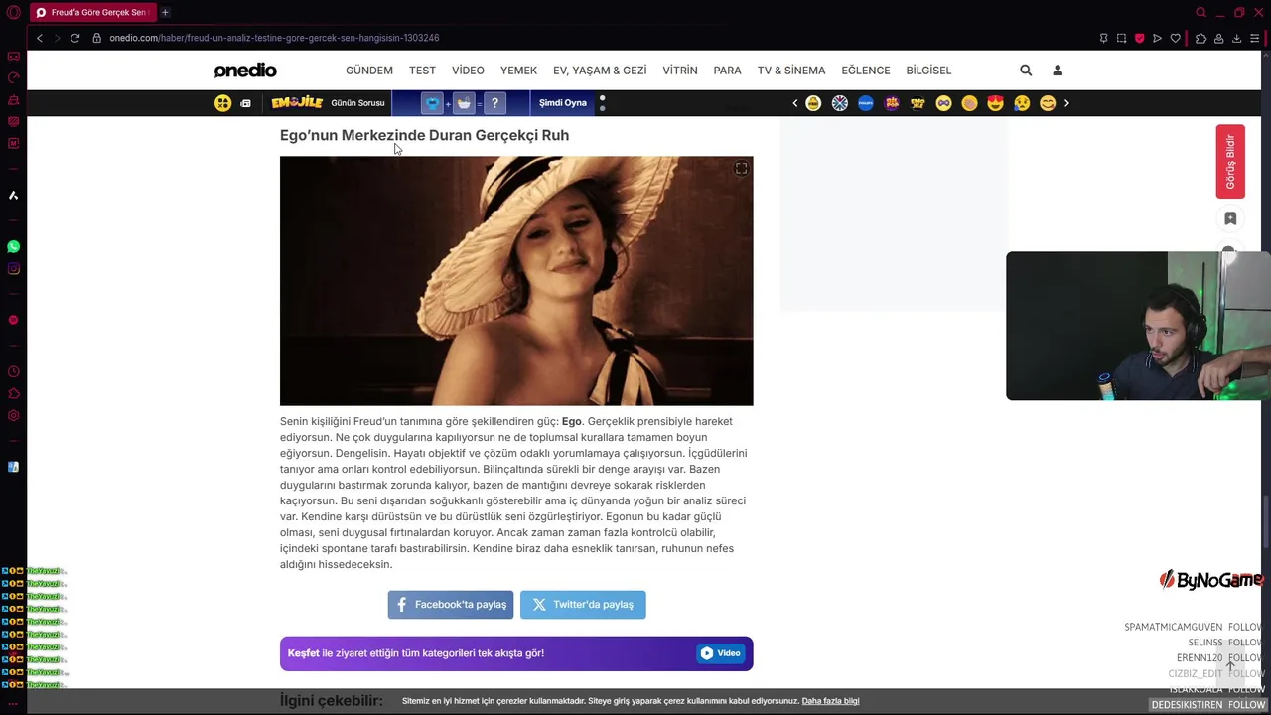Viewport: 1271px width, 715px height.
Task: Open GX Control speedometer in sidebar
Action: click(x=13, y=77)
